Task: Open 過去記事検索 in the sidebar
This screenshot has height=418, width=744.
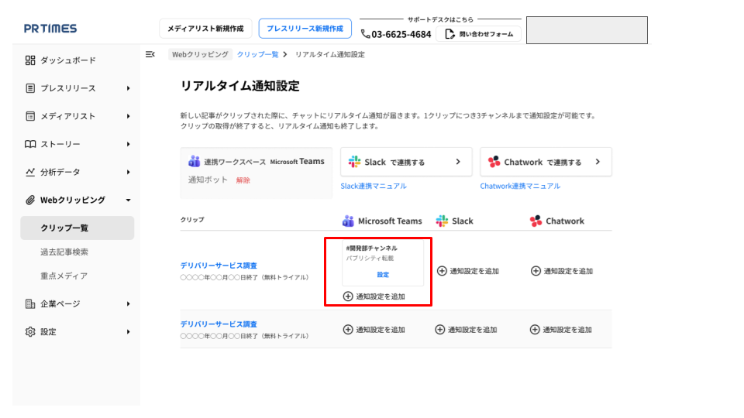Action: coord(64,252)
